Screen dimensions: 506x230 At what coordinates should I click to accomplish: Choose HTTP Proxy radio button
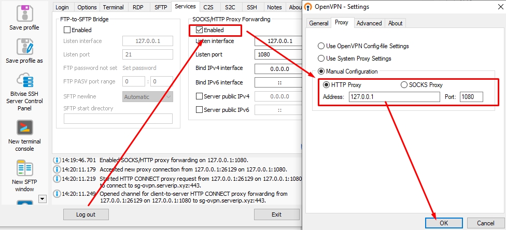click(x=326, y=85)
